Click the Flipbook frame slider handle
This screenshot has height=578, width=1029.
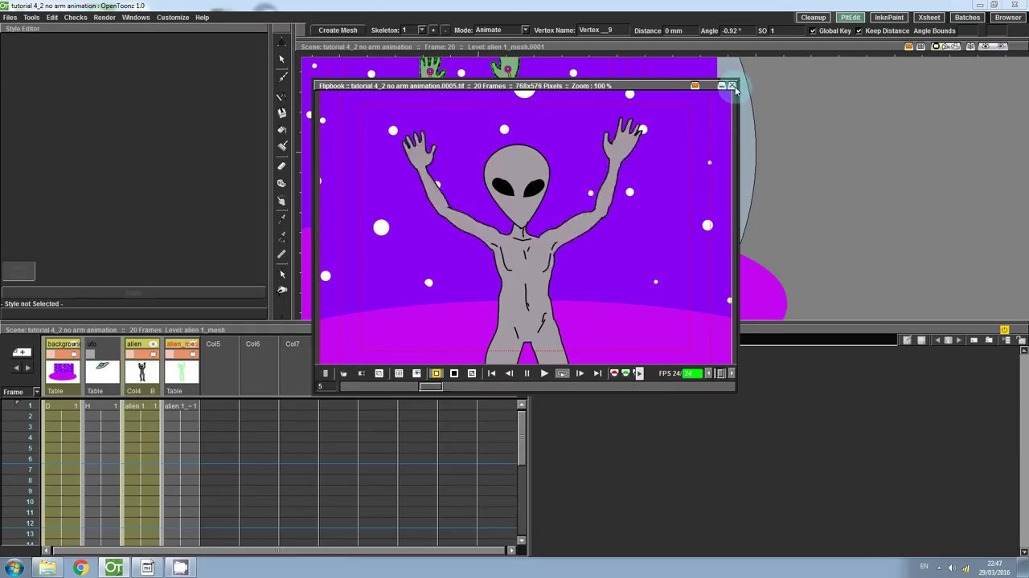pyautogui.click(x=431, y=387)
